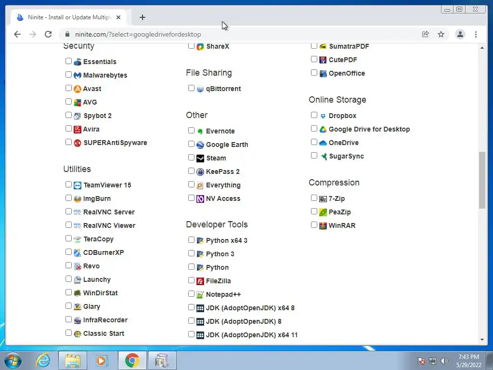This screenshot has height=370, width=493.
Task: Click the SumatraPDF label
Action: 349,47
